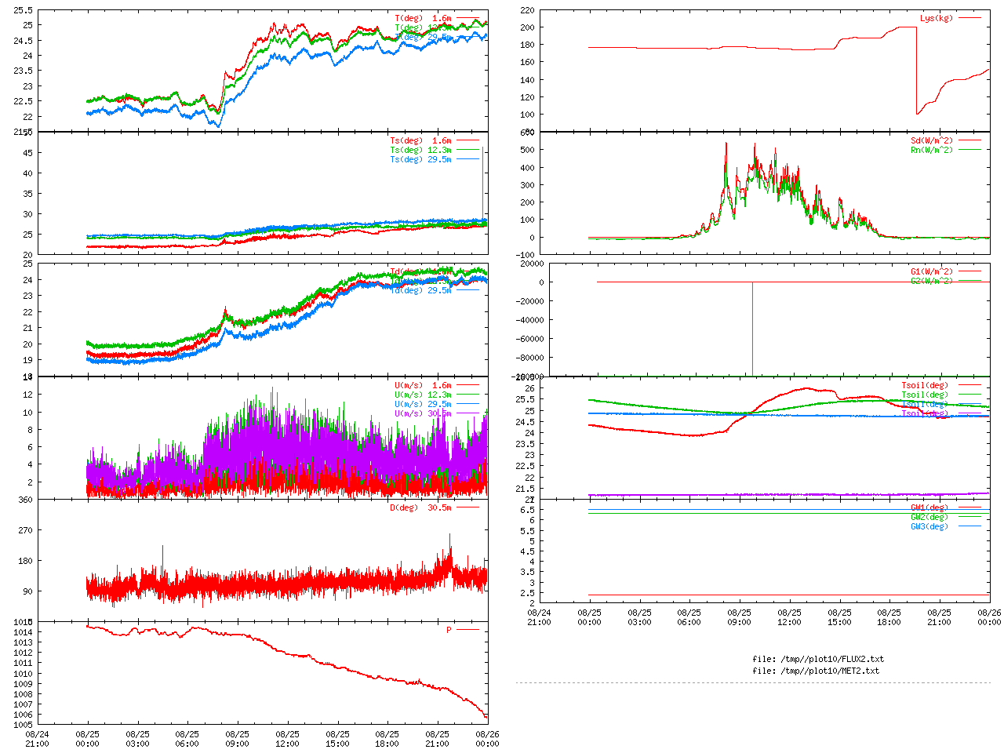Click the 220 tick on the Lys axis
This screenshot has width=1004, height=753.
[x=526, y=10]
